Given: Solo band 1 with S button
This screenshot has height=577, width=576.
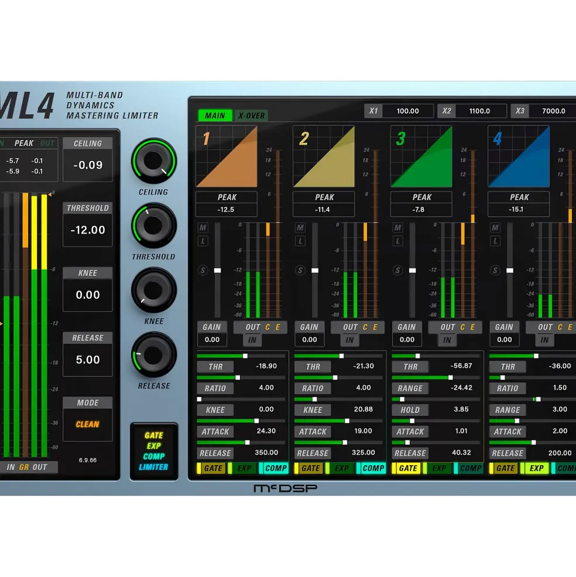Looking at the screenshot, I should [203, 271].
